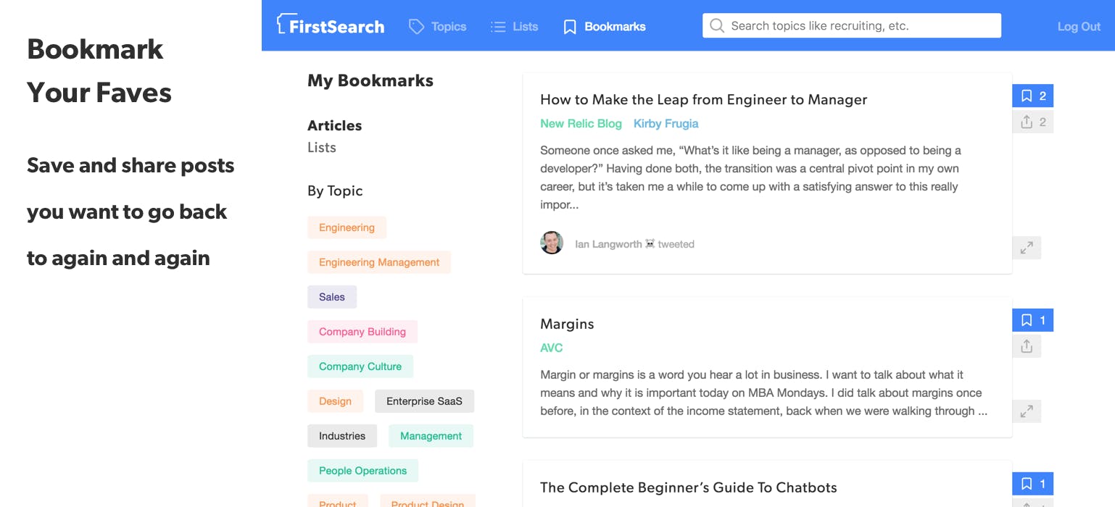Go to Bookmarks in the navbar

click(605, 27)
